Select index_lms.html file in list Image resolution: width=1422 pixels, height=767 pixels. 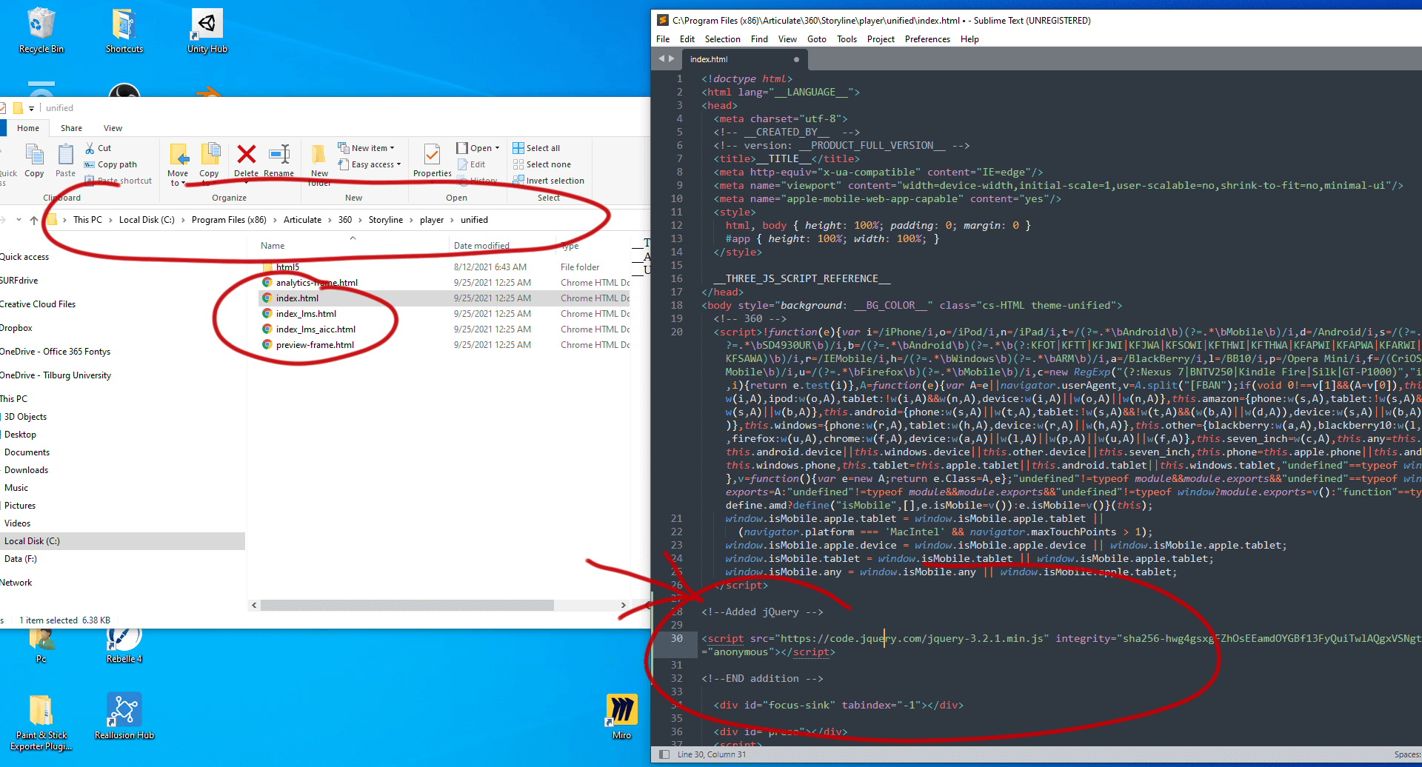pos(306,314)
